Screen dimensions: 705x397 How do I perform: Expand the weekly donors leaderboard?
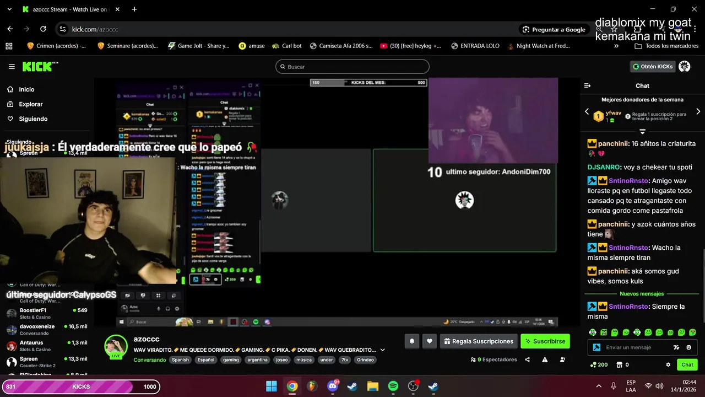(642, 132)
